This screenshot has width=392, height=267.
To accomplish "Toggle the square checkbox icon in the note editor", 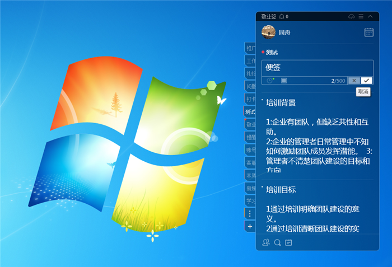I will 284,81.
